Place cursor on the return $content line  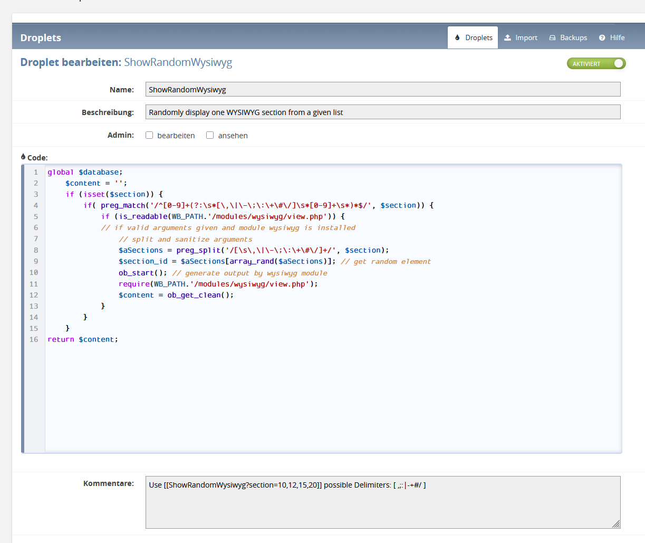click(83, 339)
